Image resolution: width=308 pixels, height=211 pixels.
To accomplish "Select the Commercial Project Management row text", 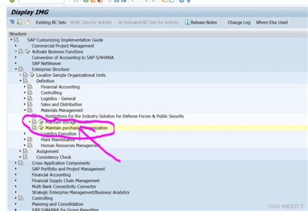I will [63, 46].
